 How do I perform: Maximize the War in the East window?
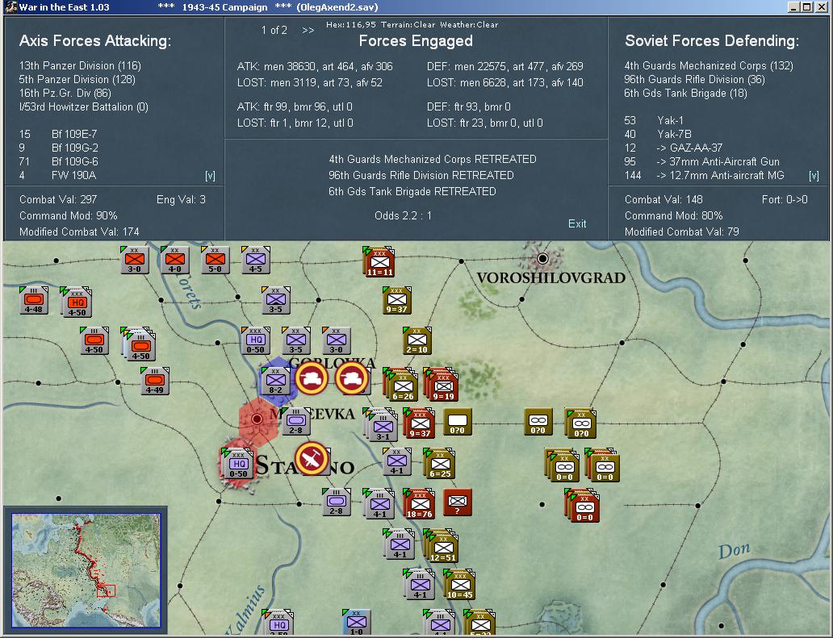click(x=807, y=7)
